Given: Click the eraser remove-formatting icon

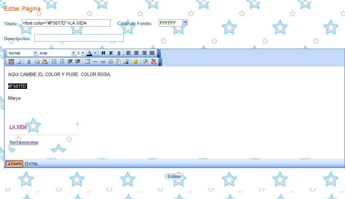Looking at the screenshot, I should click(19, 62).
